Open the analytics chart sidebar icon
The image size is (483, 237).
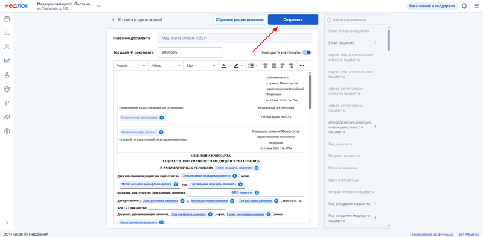7,61
